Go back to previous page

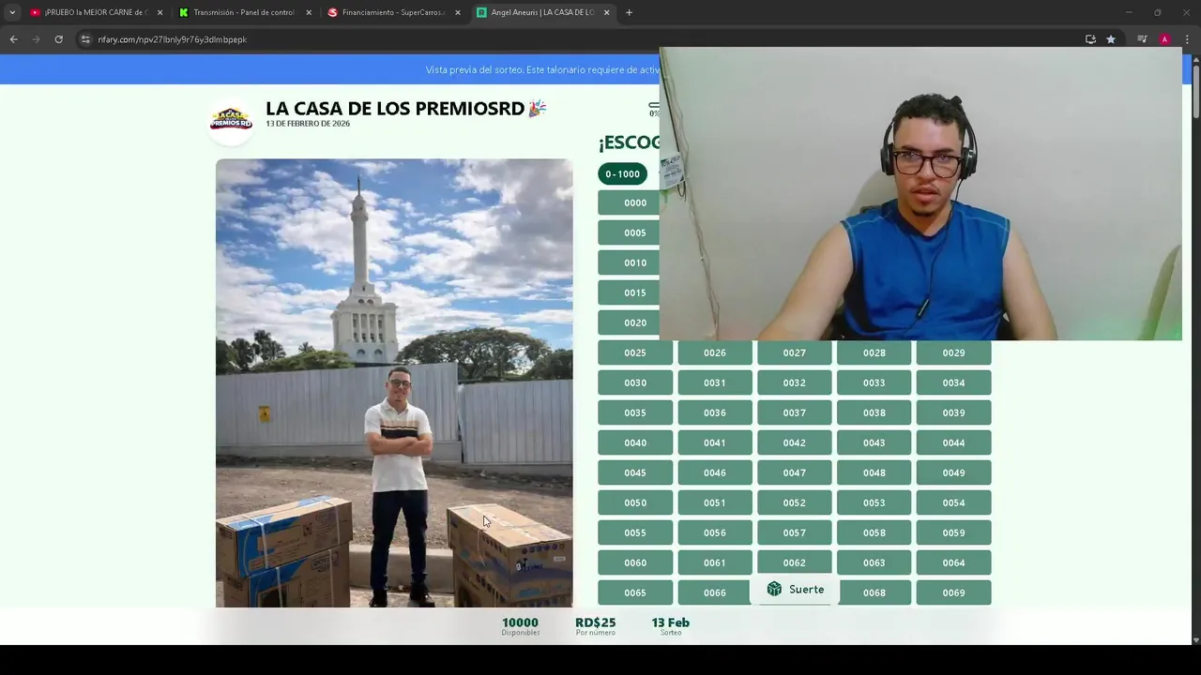(13, 39)
